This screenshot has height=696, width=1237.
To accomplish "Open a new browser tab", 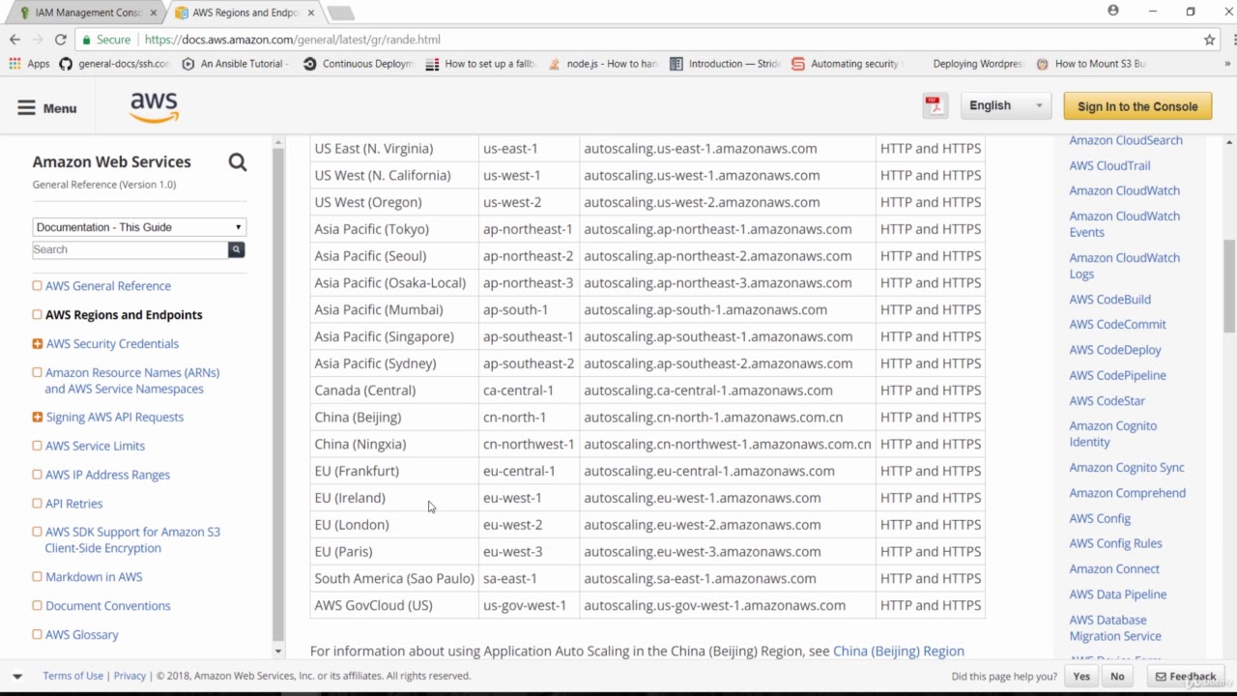I will click(340, 13).
